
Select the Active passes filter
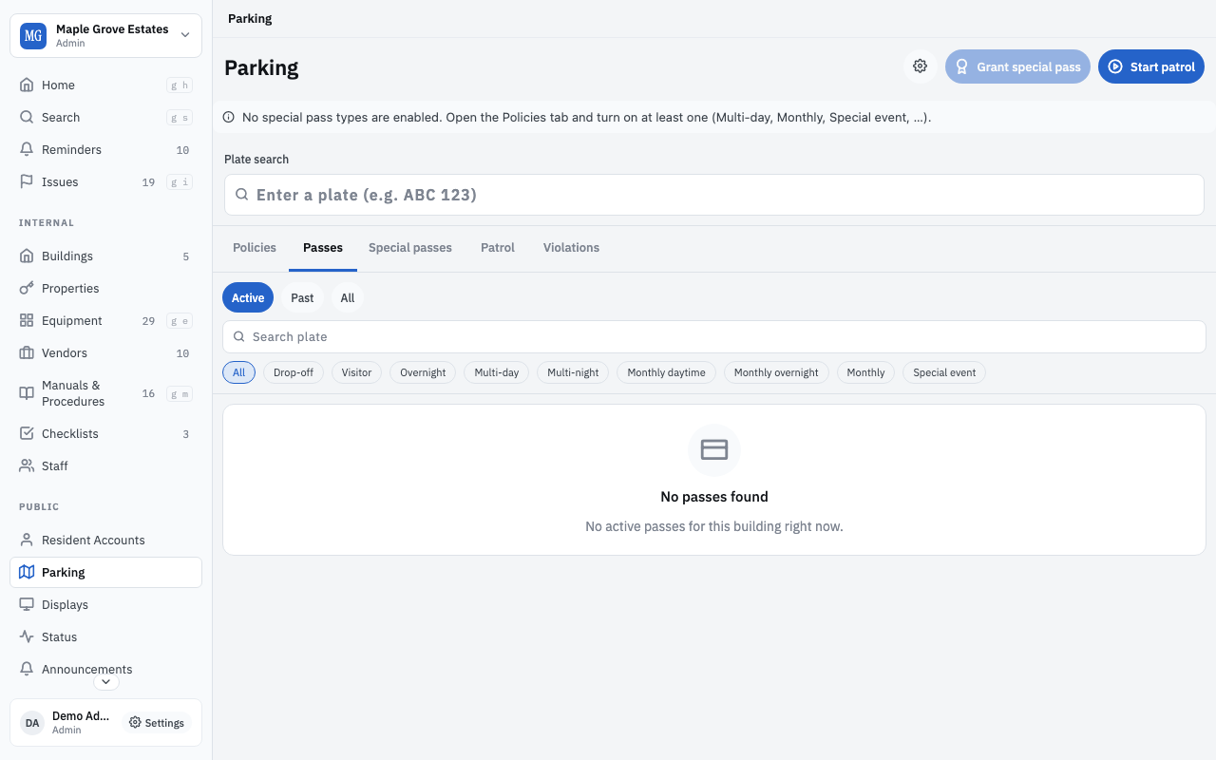[248, 297]
